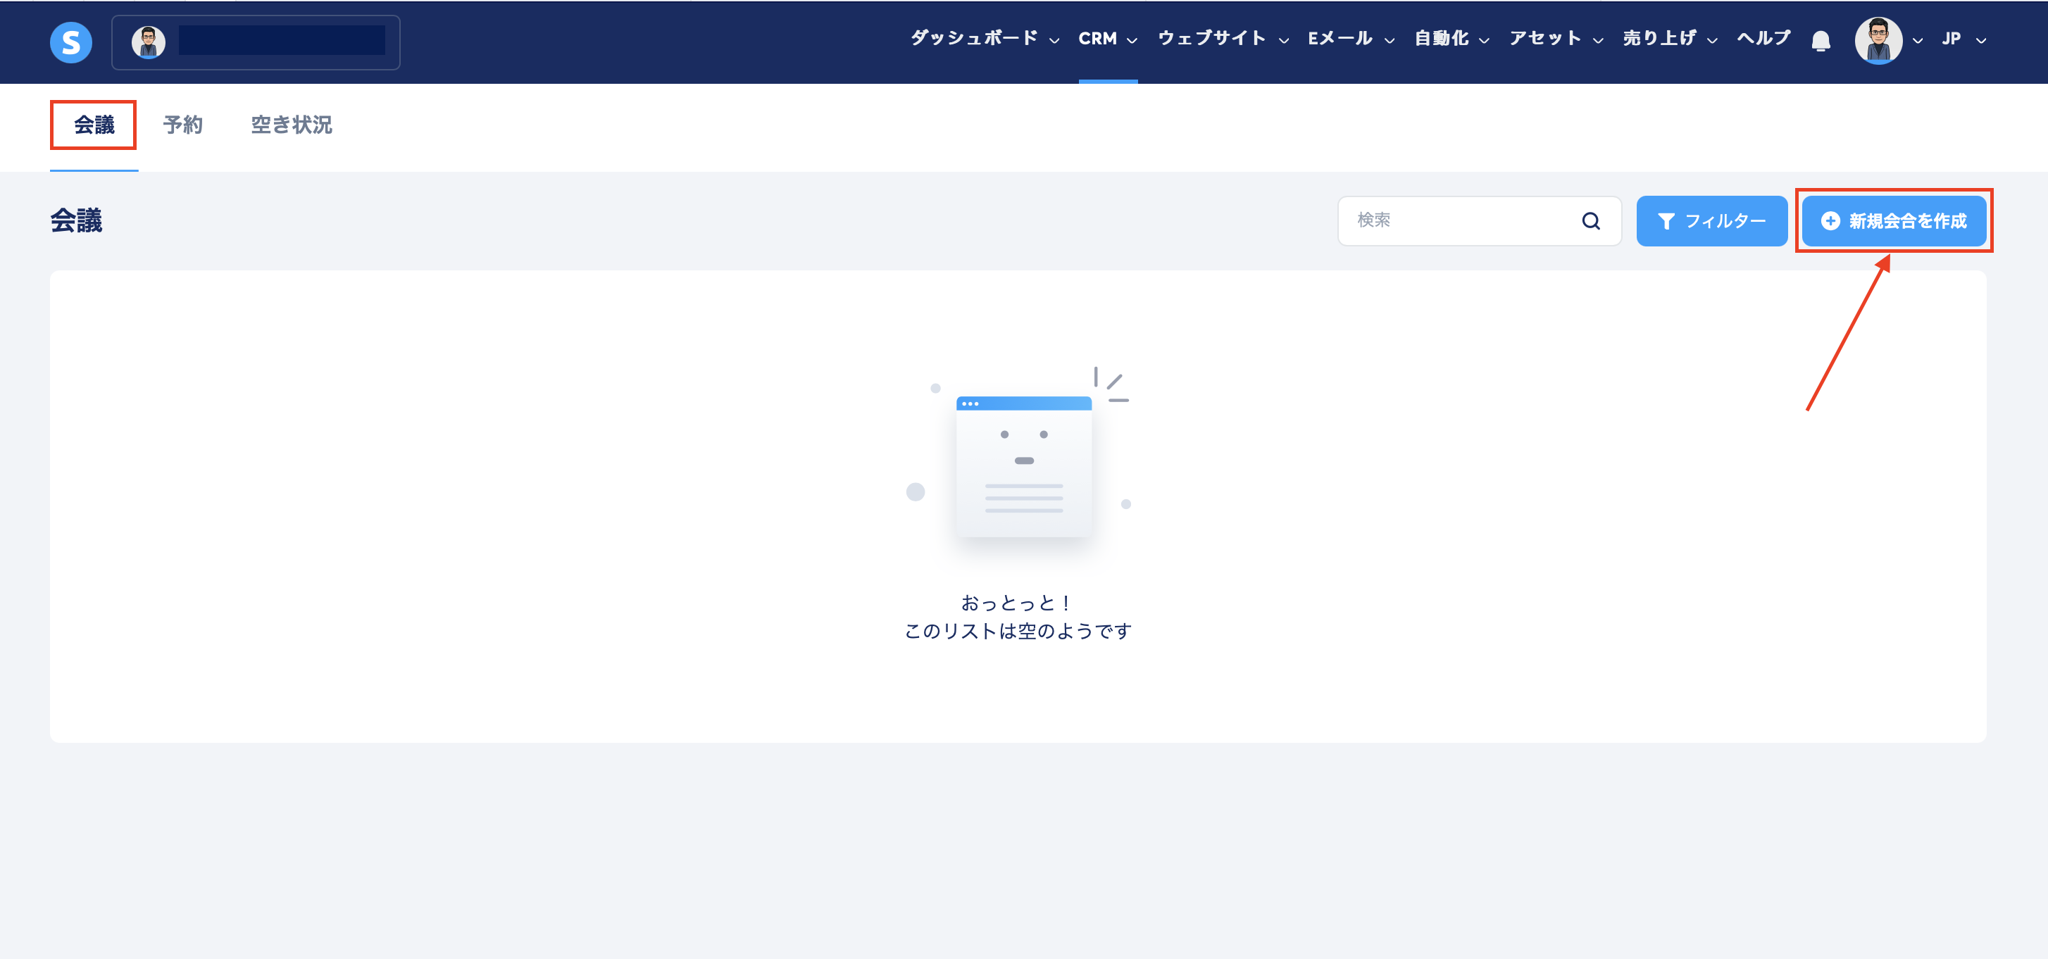Open the notification bell icon
This screenshot has height=959, width=2048.
[1821, 41]
